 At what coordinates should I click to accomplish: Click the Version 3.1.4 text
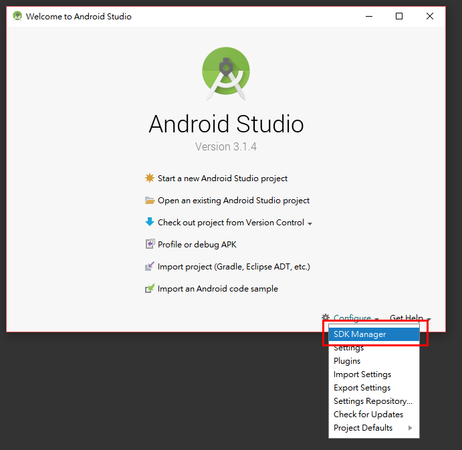point(226,146)
